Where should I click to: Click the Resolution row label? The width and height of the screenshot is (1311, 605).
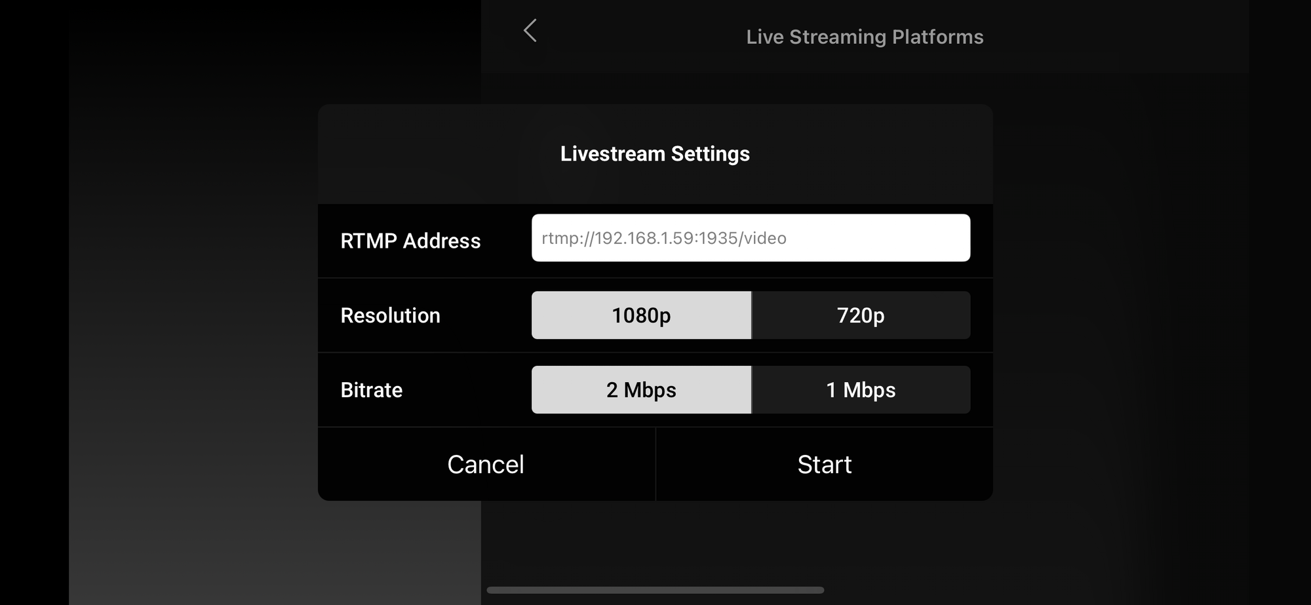390,315
